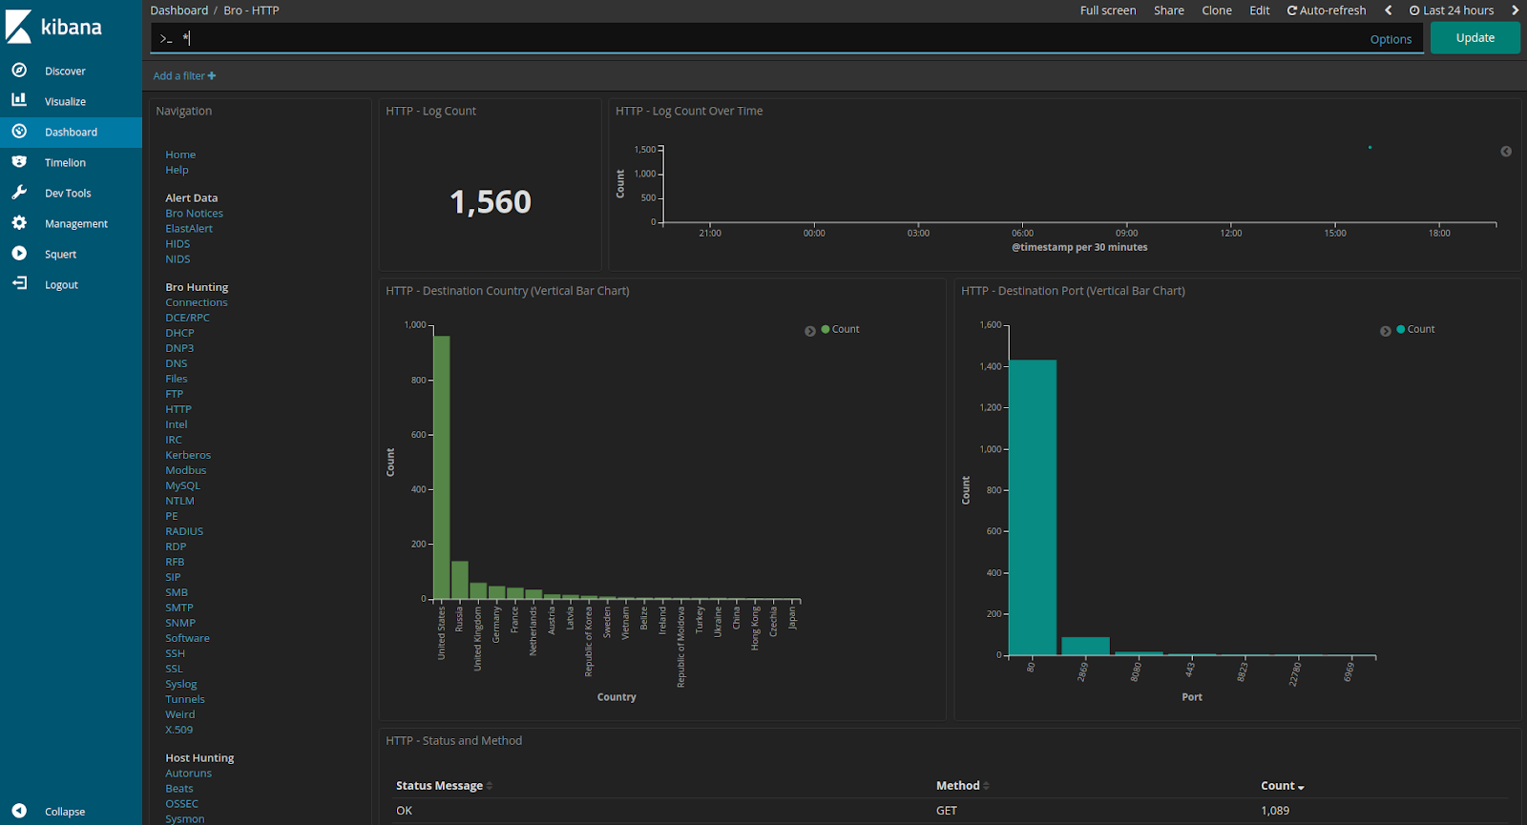Open the Share menu
Image resolution: width=1527 pixels, height=825 pixels.
click(1168, 10)
